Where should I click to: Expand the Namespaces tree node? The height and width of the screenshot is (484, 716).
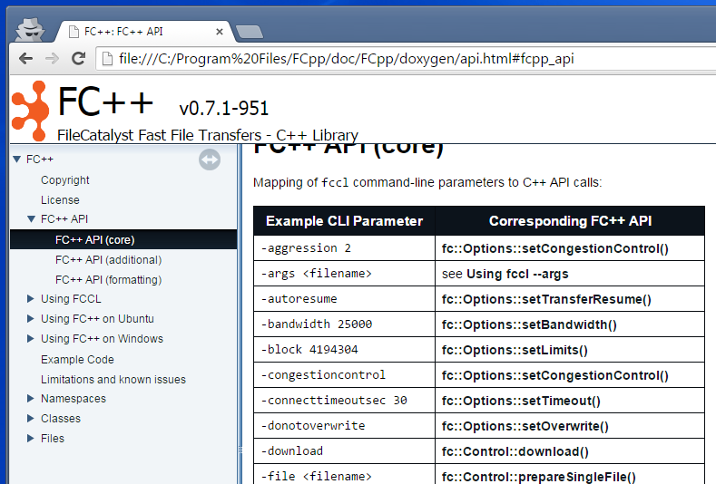coord(31,399)
